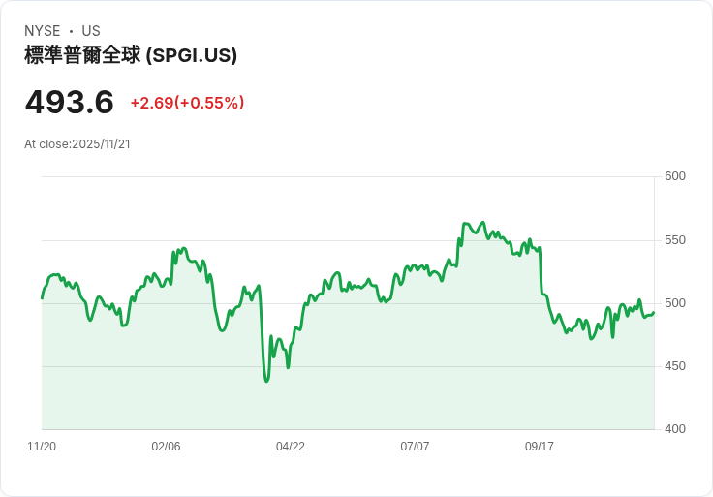Select the 550 y-axis label

tap(675, 240)
